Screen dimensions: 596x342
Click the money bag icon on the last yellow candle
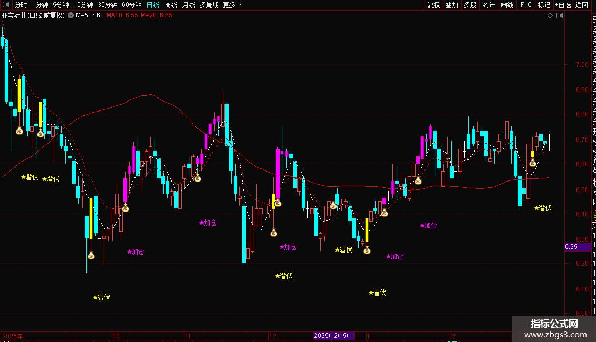click(x=533, y=163)
